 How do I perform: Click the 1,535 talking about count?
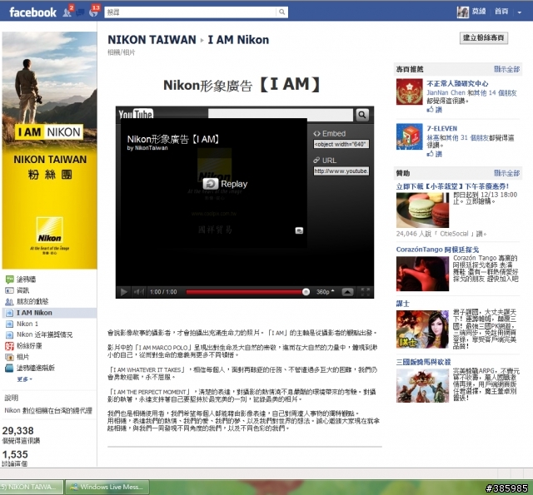coord(15,454)
